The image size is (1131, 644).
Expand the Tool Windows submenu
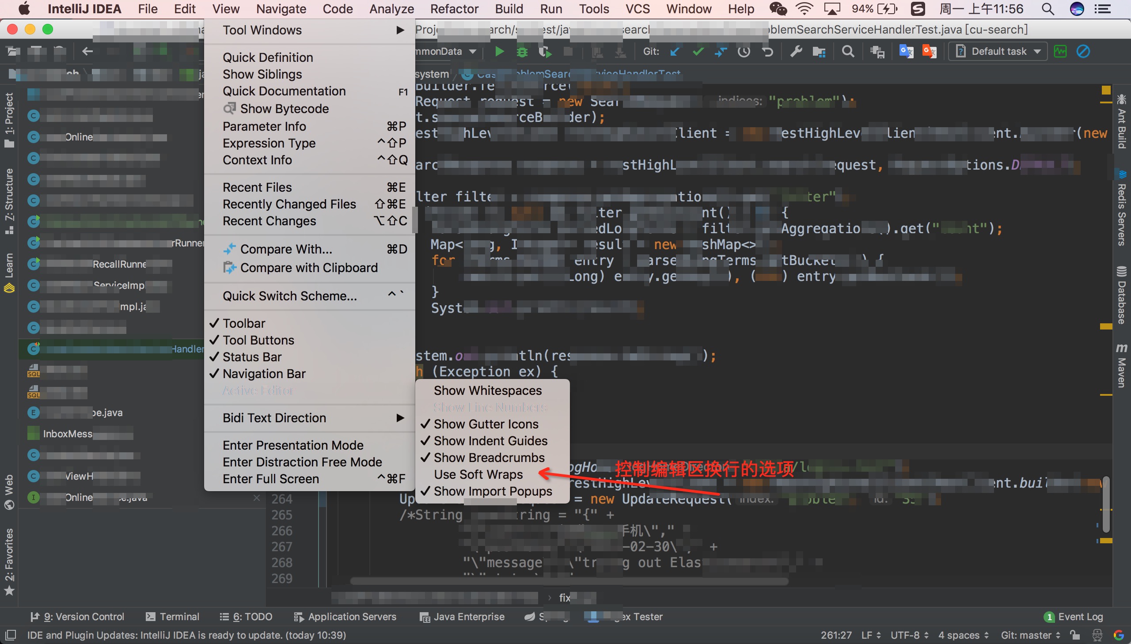click(x=310, y=30)
